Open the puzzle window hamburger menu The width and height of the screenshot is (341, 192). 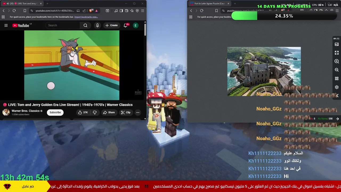[337, 11]
